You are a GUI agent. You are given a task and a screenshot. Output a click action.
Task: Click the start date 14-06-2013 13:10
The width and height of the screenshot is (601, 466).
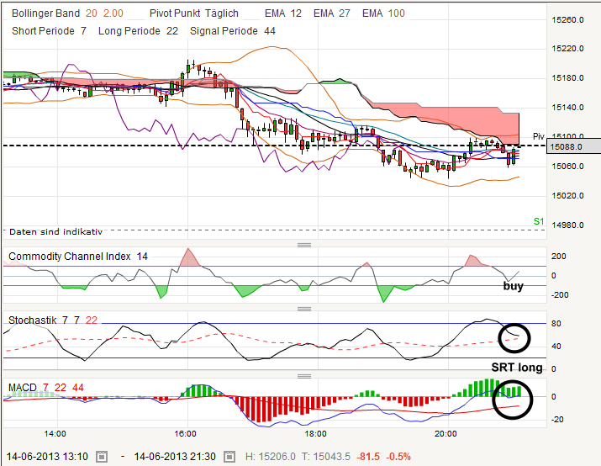(x=47, y=457)
